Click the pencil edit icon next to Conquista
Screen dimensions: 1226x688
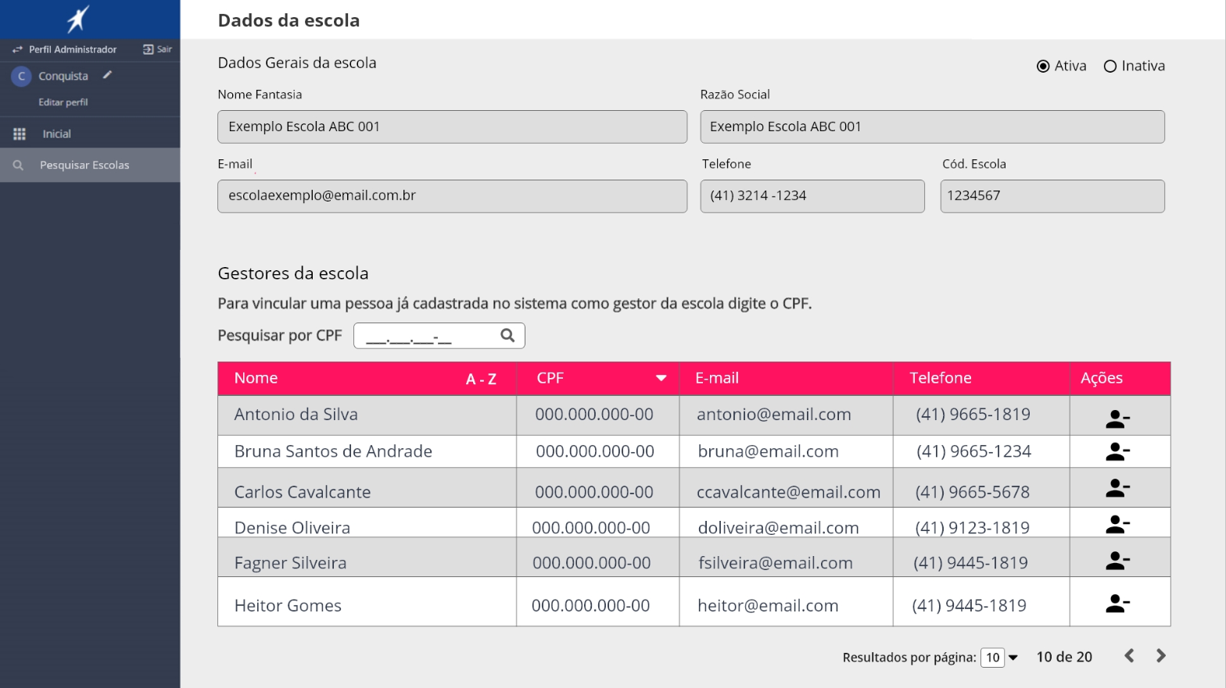click(x=108, y=75)
